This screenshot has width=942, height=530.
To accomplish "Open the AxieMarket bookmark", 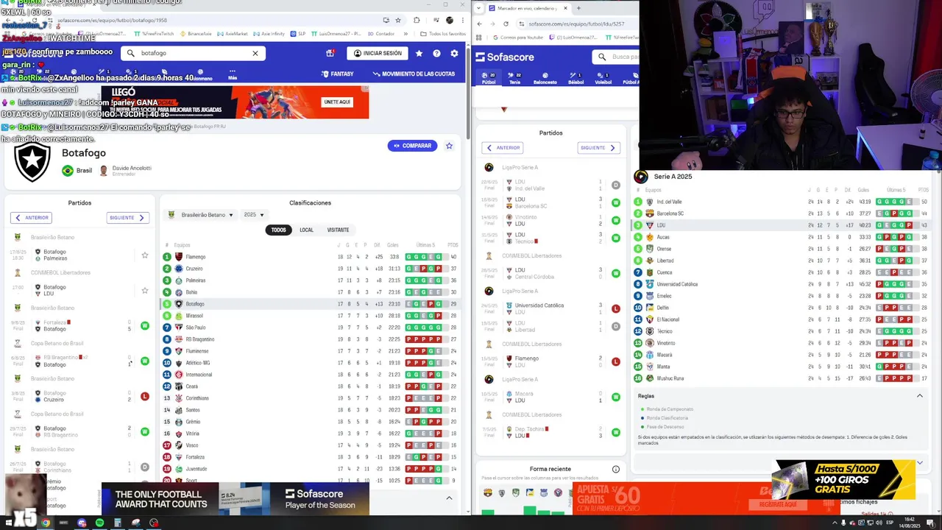I will tap(233, 34).
